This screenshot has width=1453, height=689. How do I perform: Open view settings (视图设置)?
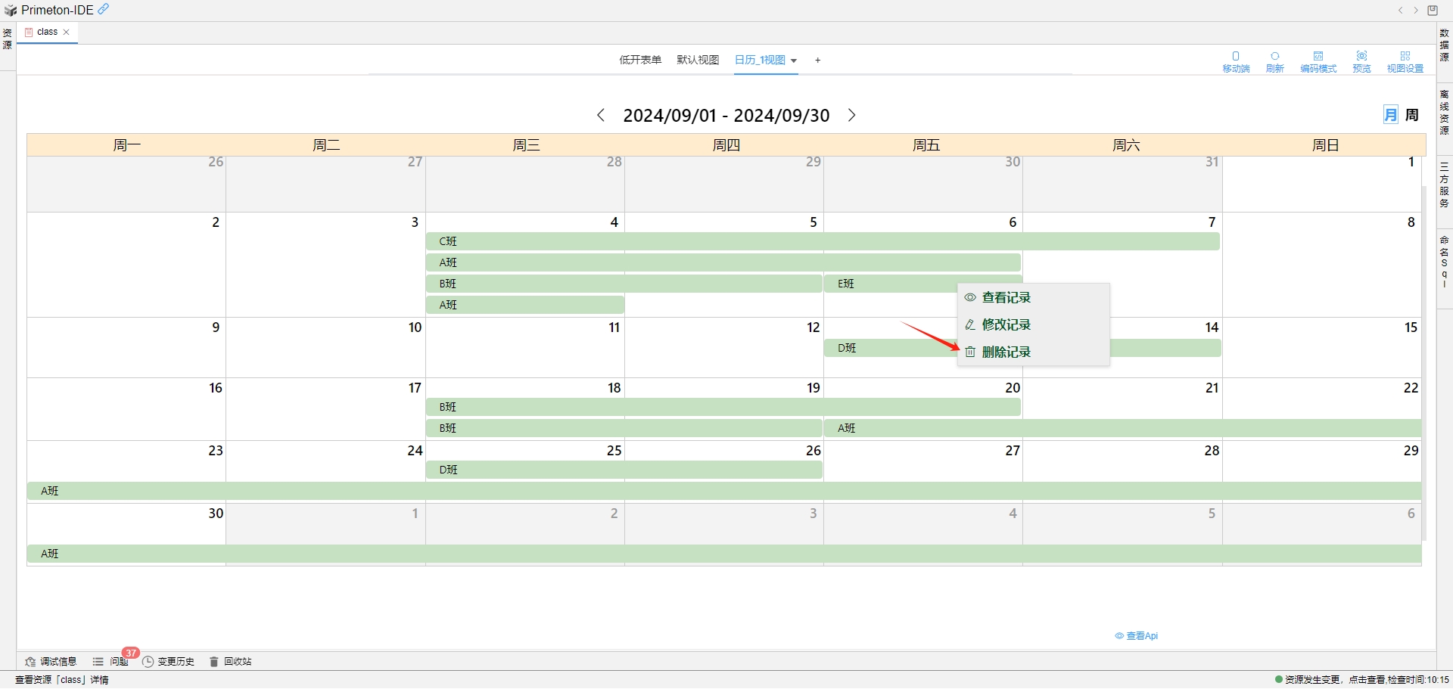coord(1406,61)
